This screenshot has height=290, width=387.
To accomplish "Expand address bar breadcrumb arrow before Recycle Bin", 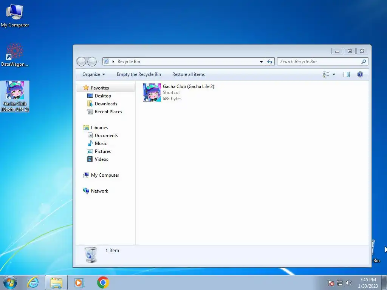I will (x=113, y=62).
